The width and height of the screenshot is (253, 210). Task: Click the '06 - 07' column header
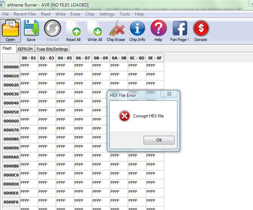pyautogui.click(x=83, y=58)
